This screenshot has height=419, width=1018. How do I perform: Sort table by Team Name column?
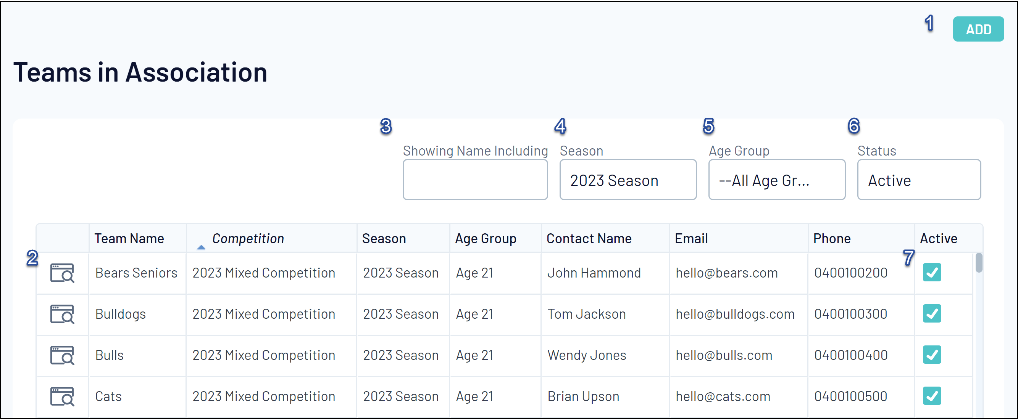click(x=129, y=239)
